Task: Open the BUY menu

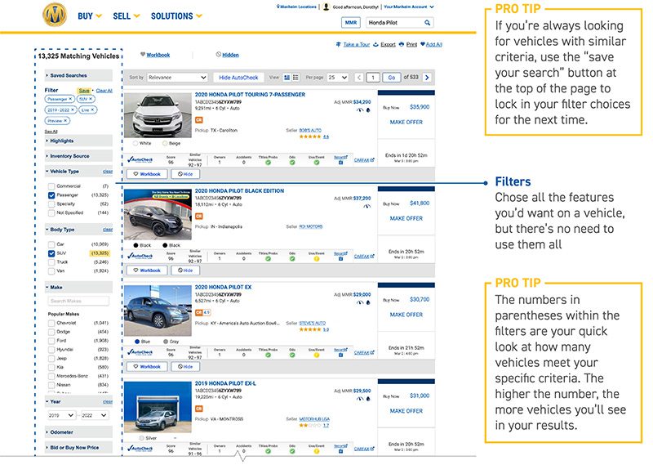Action: 90,16
